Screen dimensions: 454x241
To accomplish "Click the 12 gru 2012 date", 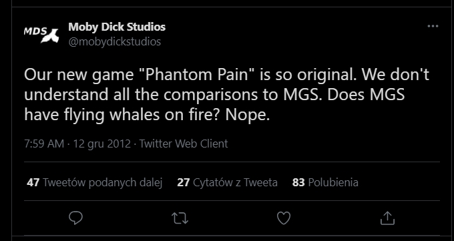I will click(102, 144).
